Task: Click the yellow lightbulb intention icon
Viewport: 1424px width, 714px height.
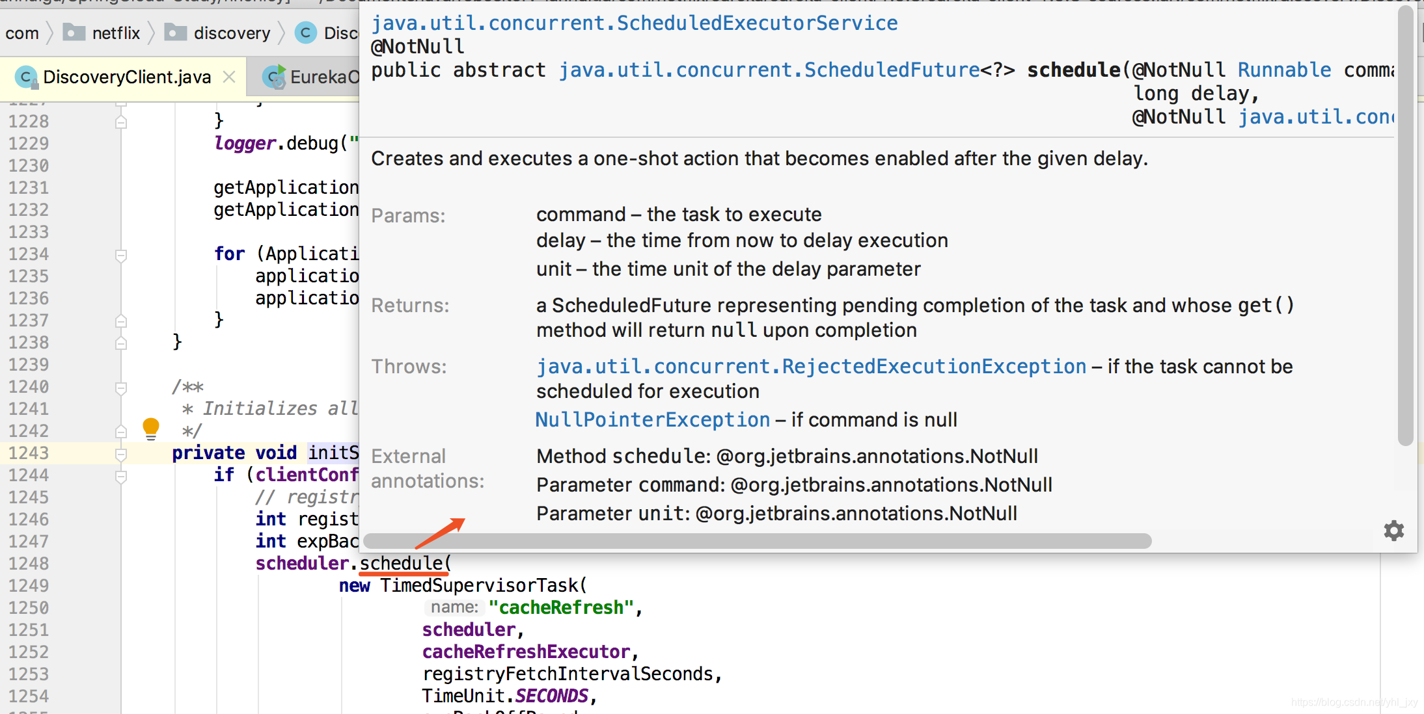Action: pos(150,429)
